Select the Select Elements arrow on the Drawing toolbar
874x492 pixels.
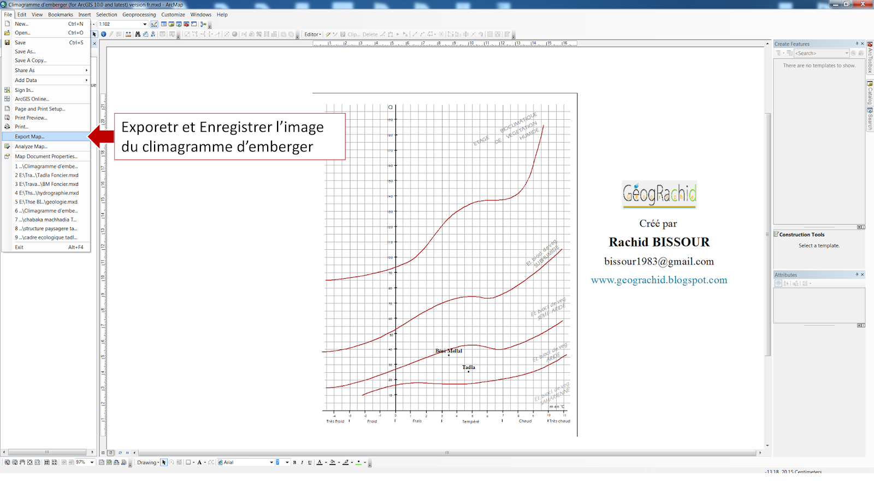164,462
